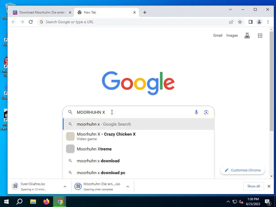This screenshot has width=276, height=207.
Task: Pick the Moorhuhn X - Crazy Chicken X suggestion
Action: [x=139, y=136]
